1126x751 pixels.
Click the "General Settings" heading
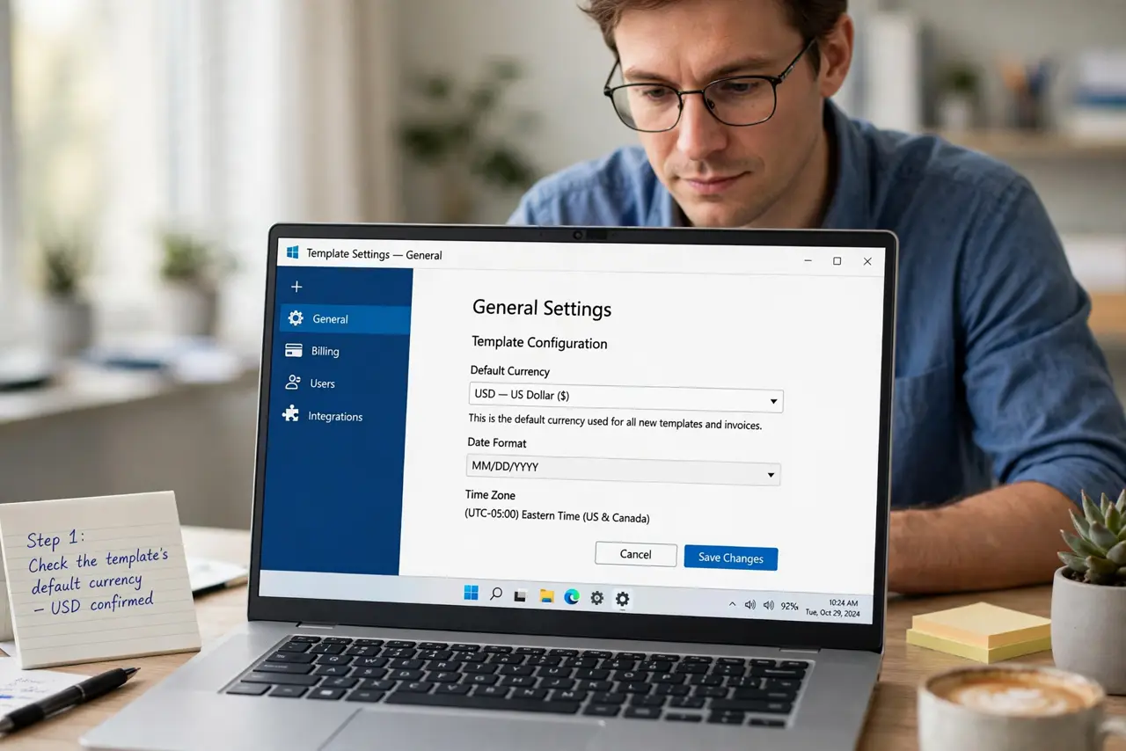(x=542, y=309)
